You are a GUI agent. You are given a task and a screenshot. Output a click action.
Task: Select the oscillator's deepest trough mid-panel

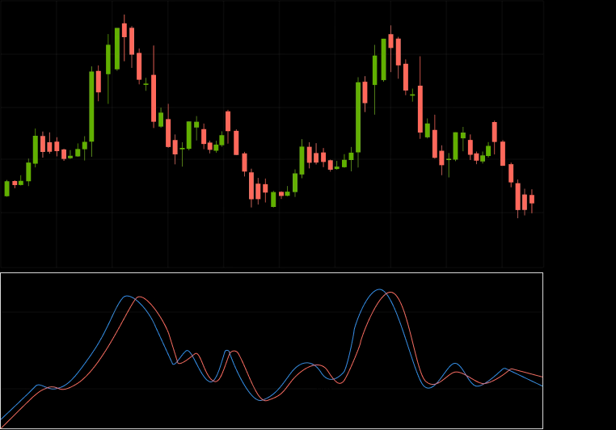[x=263, y=400]
